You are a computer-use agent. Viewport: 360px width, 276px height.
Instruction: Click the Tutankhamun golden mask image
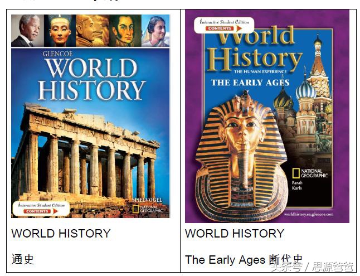point(241,156)
